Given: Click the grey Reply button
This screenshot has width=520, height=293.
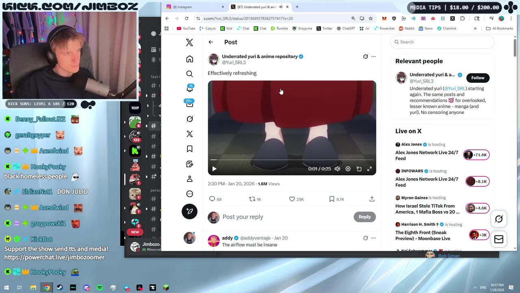Looking at the screenshot, I should tap(364, 217).
